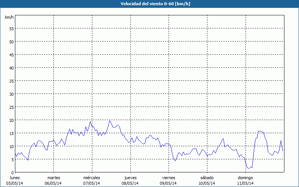Image resolution: width=299 pixels, height=187 pixels.
Task: Click the 09/05/14 date label
Action: click(168, 183)
